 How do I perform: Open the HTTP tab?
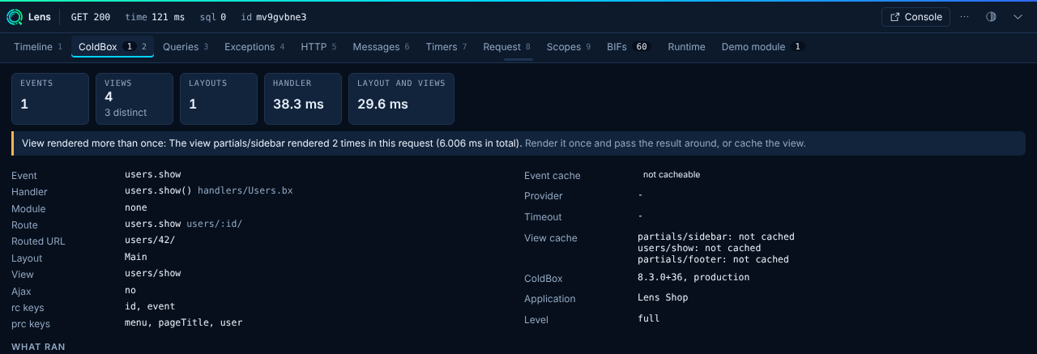tap(318, 47)
